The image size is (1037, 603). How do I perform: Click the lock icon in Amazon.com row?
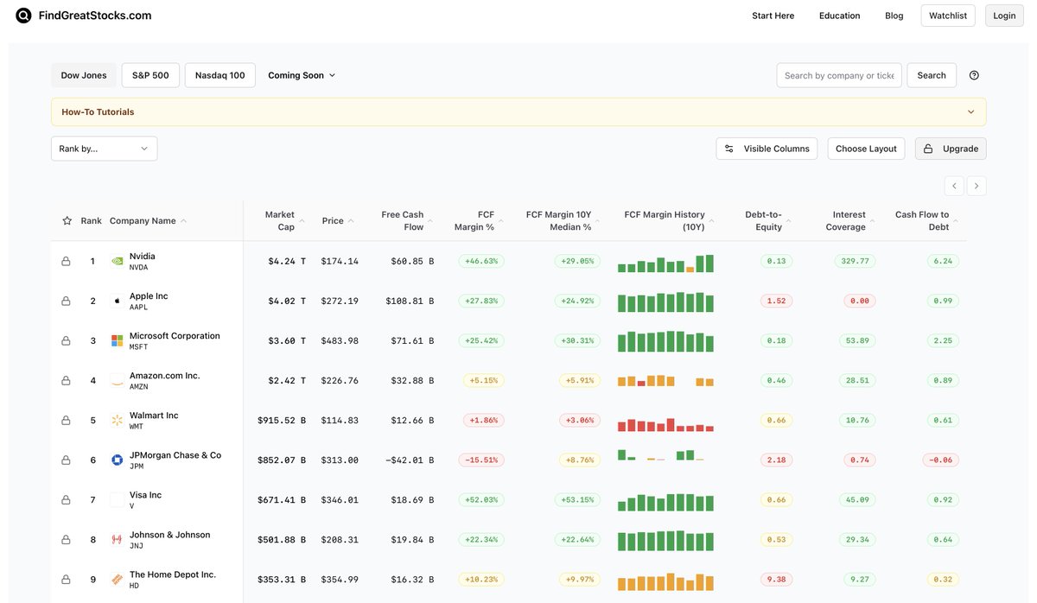[x=66, y=380]
